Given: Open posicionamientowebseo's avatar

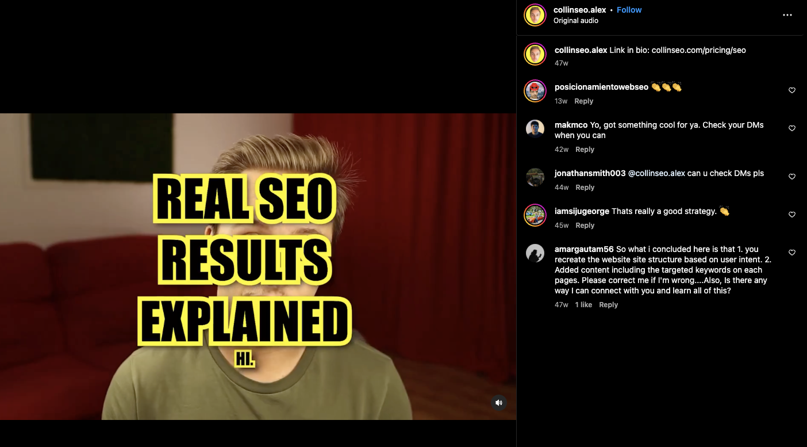Looking at the screenshot, I should 535,91.
